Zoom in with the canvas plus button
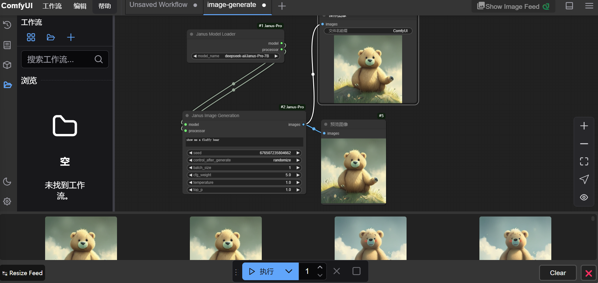 [x=584, y=126]
